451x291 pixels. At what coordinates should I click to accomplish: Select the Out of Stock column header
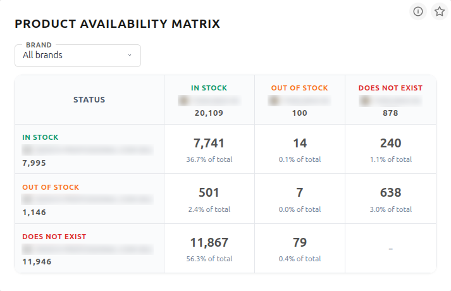(299, 88)
